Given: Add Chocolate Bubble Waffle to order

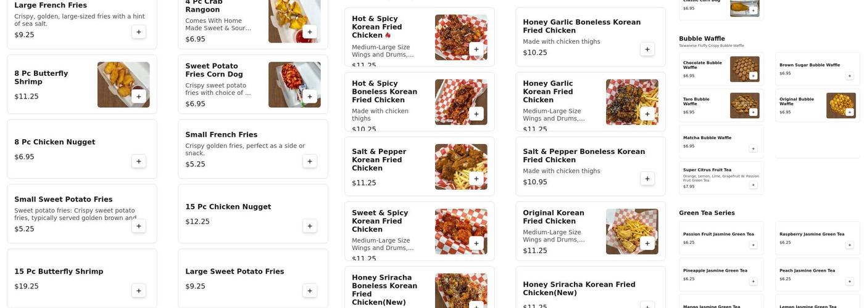Looking at the screenshot, I should pos(753,76).
